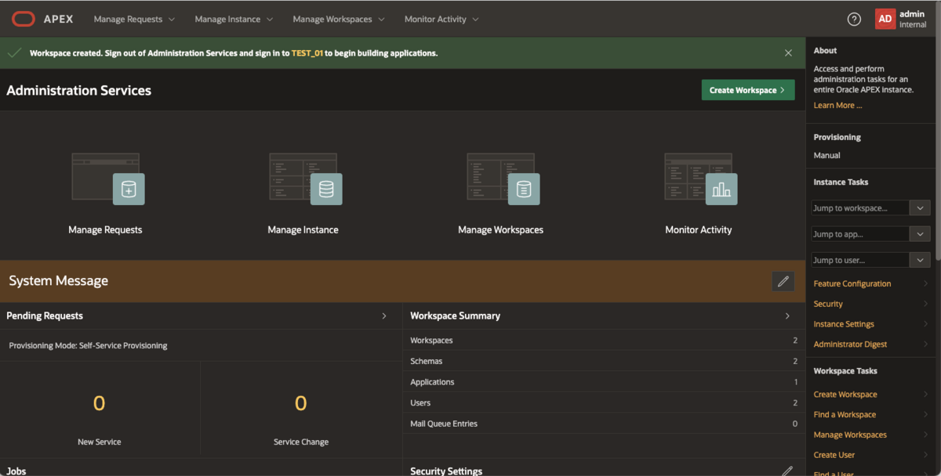
Task: Open Instance Settings link
Action: click(x=844, y=324)
